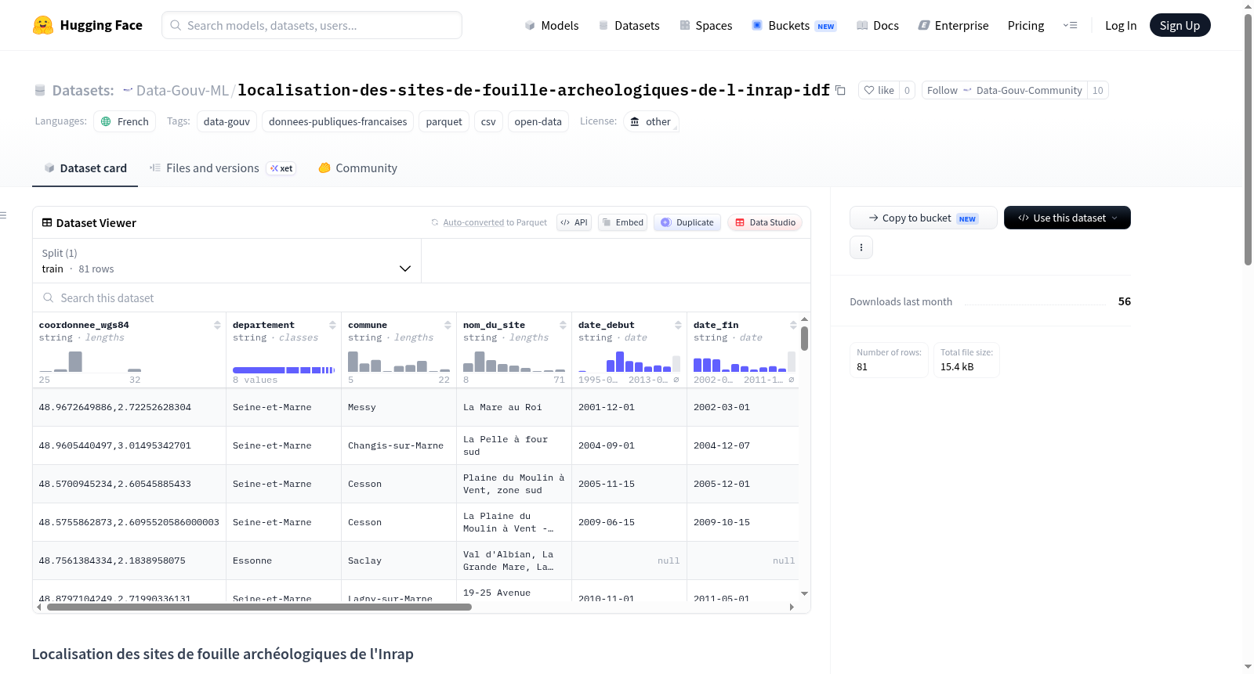Click the Data-Gouv-ML organization avatar icon
This screenshot has width=1254, height=674.
pos(128,90)
